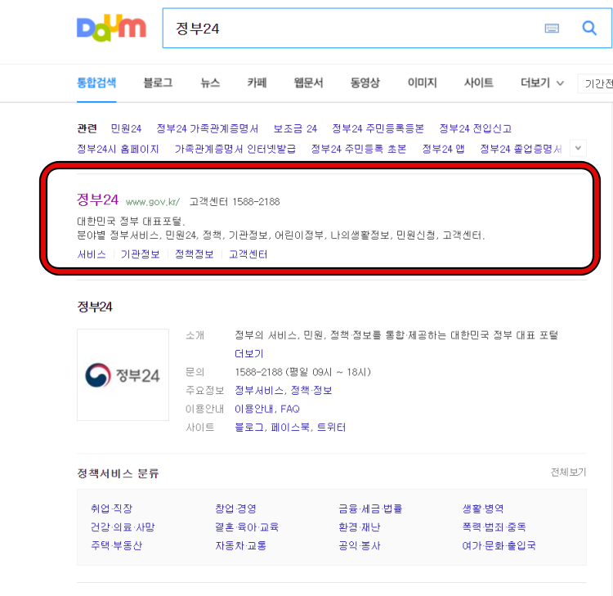The width and height of the screenshot is (613, 596).
Task: Click related search 보조금 24
Action: click(x=295, y=128)
